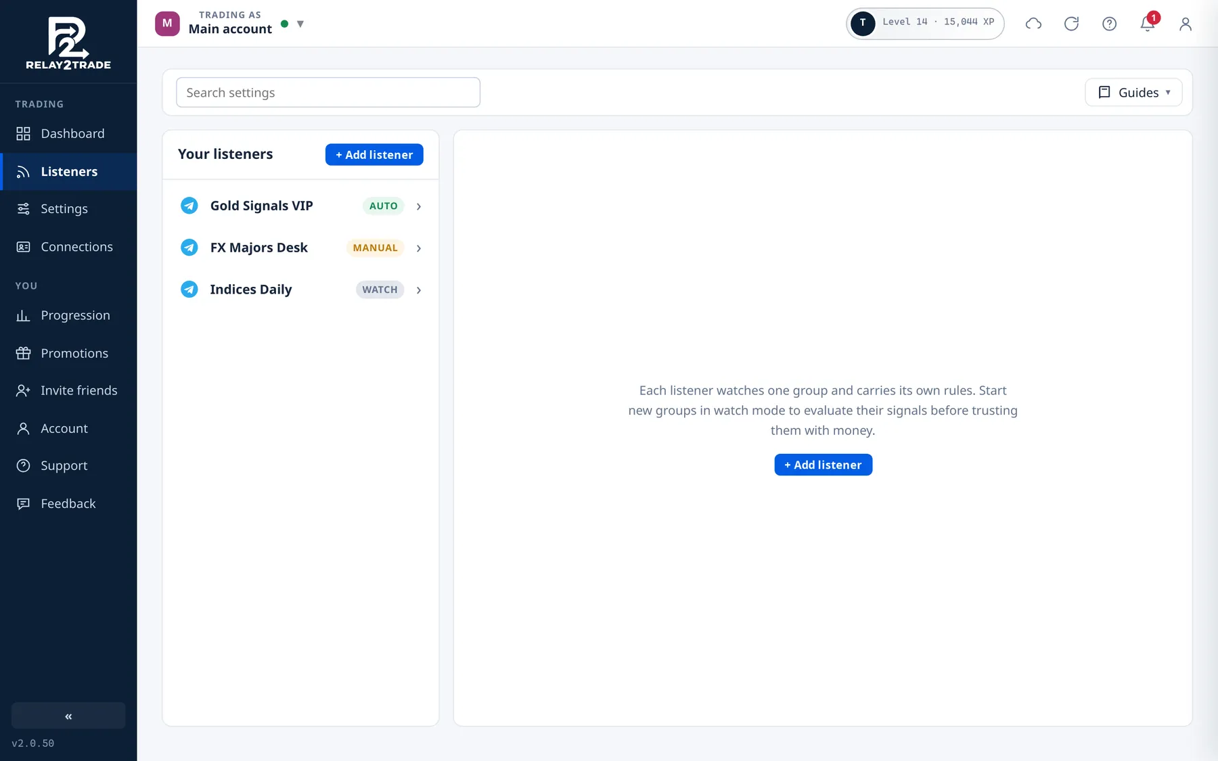The width and height of the screenshot is (1218, 761).
Task: Open the user profile icon
Action: tap(1186, 24)
